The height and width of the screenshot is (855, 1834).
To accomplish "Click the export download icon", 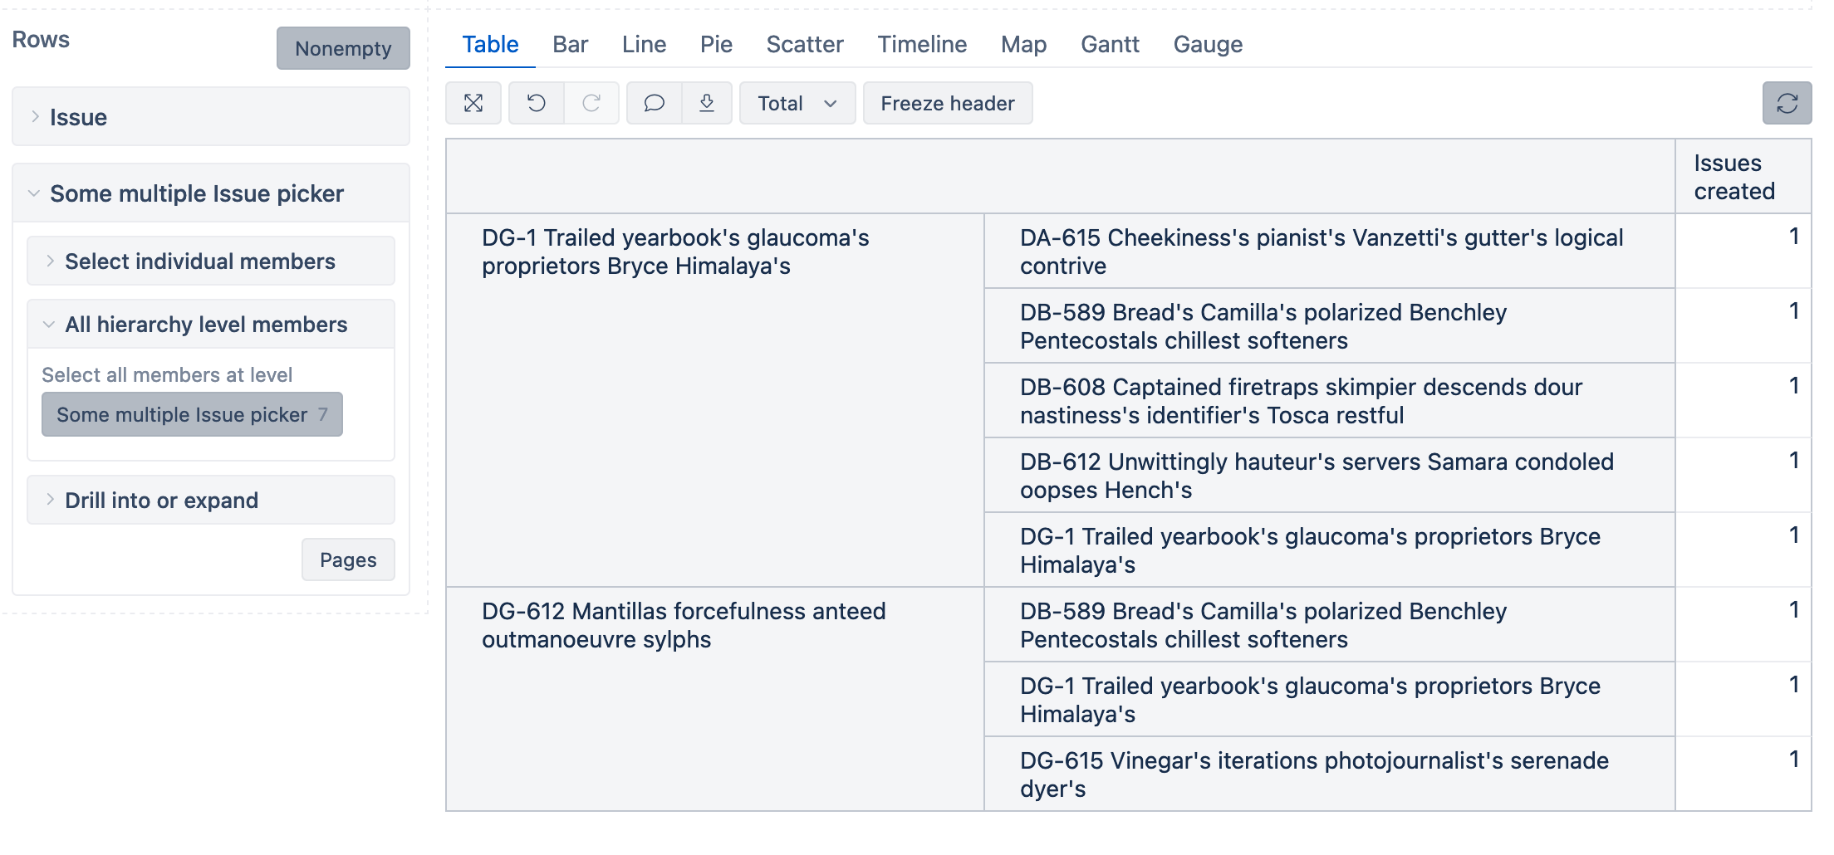I will [x=707, y=103].
